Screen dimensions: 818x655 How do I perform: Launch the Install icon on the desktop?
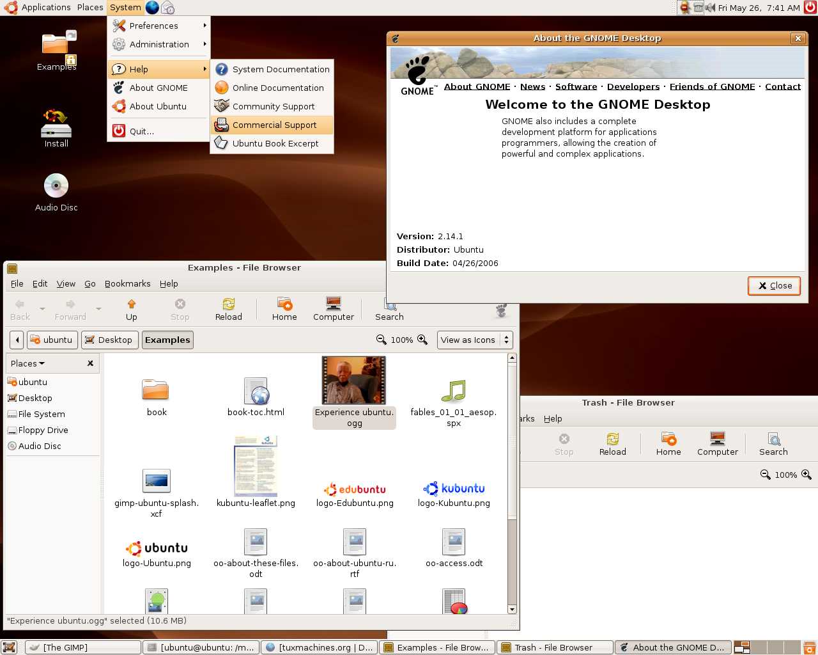56,128
